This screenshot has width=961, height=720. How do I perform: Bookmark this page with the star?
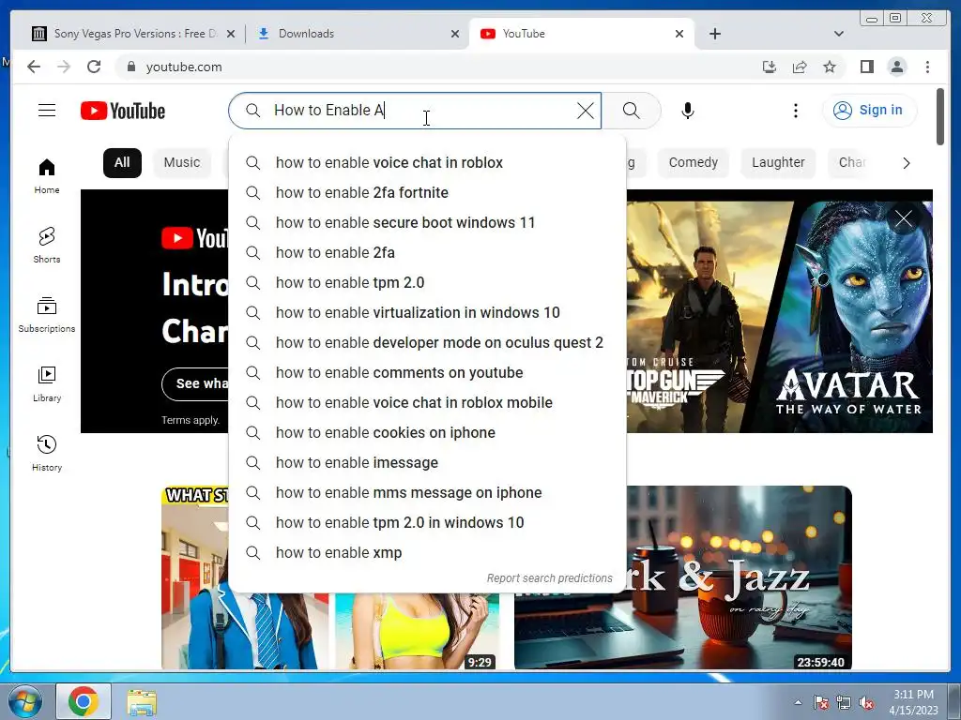pyautogui.click(x=830, y=67)
